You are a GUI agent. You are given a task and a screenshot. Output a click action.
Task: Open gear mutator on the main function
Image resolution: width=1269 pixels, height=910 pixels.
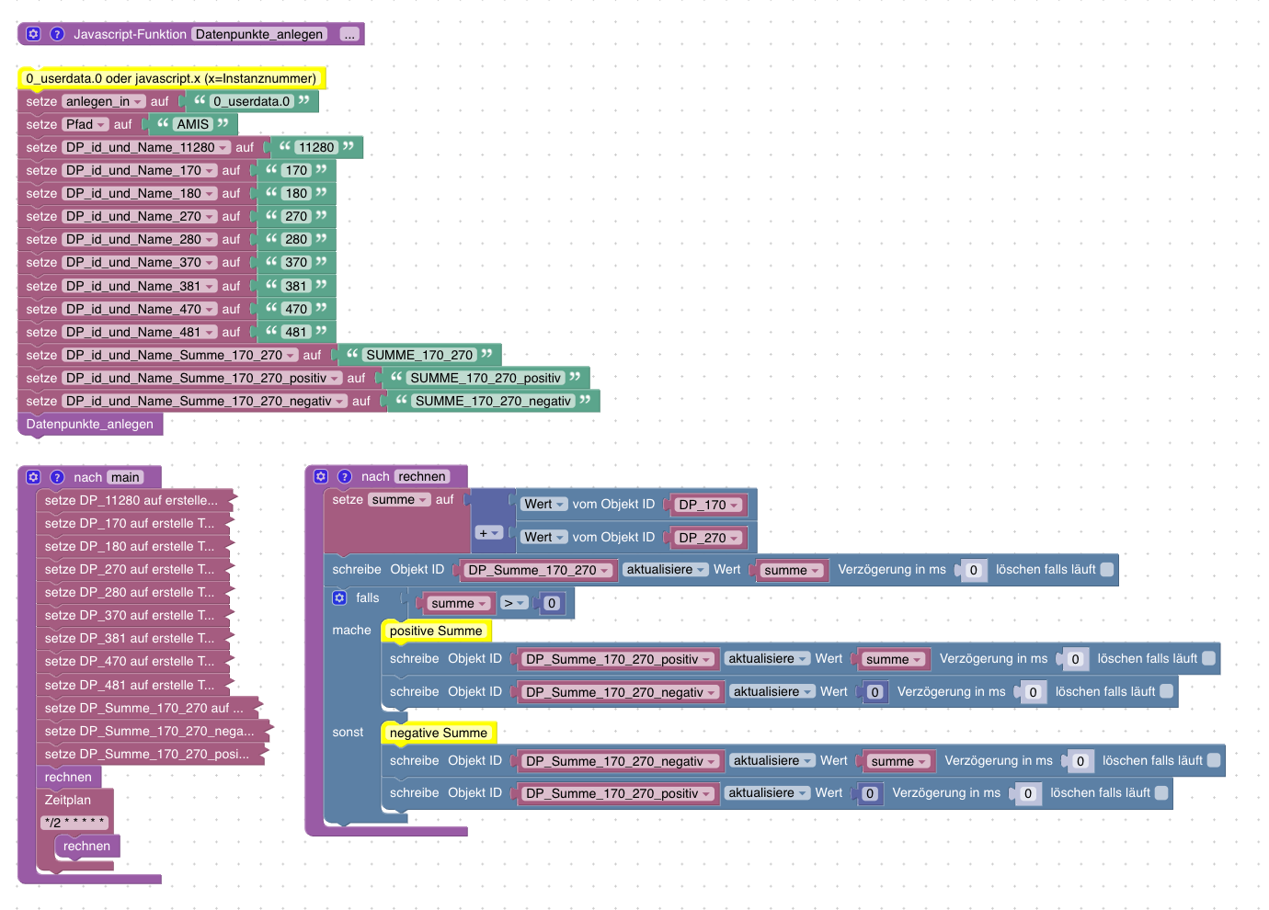click(x=33, y=477)
